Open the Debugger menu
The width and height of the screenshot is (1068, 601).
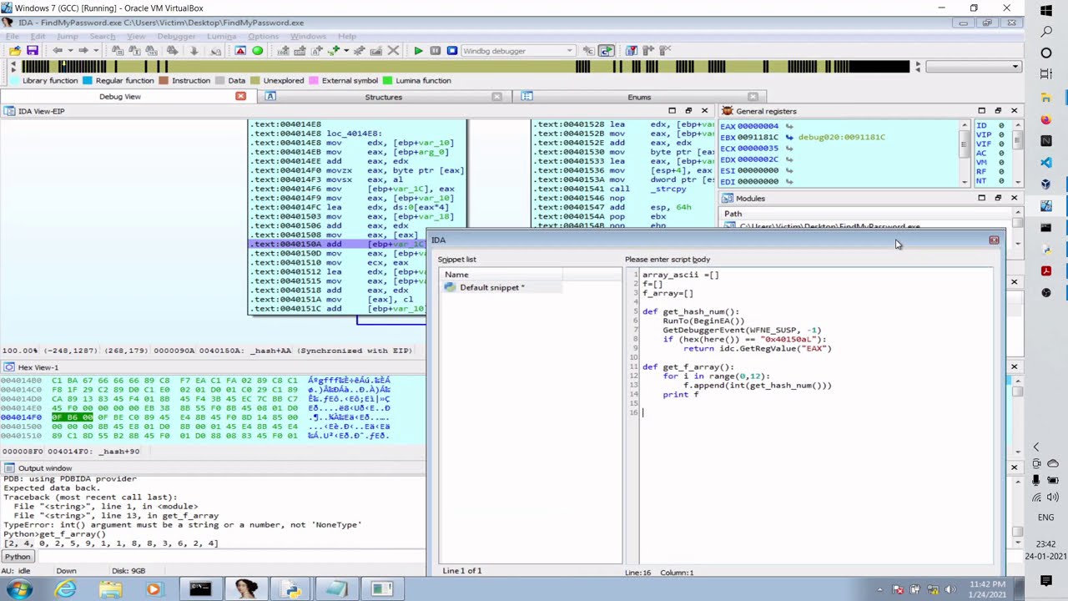(x=176, y=37)
